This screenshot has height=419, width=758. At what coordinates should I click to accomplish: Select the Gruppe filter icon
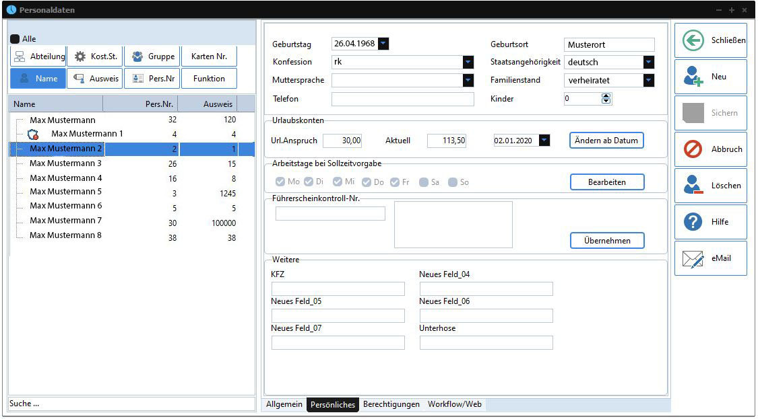(137, 56)
